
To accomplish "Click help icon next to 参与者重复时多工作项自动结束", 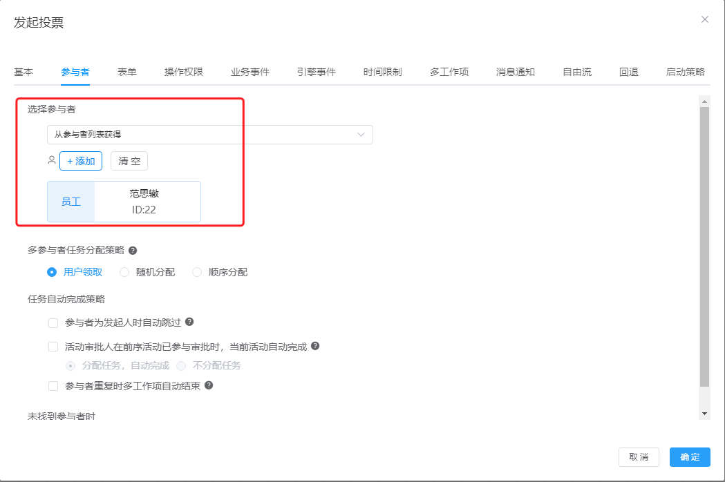I will [x=209, y=385].
